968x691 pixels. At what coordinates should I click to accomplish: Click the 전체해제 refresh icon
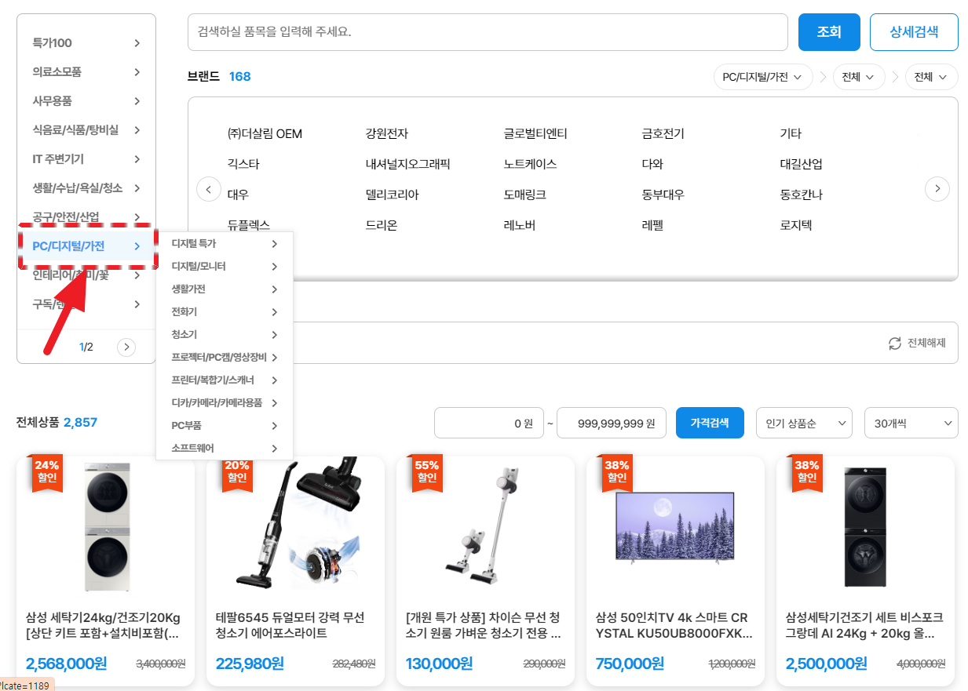click(895, 344)
